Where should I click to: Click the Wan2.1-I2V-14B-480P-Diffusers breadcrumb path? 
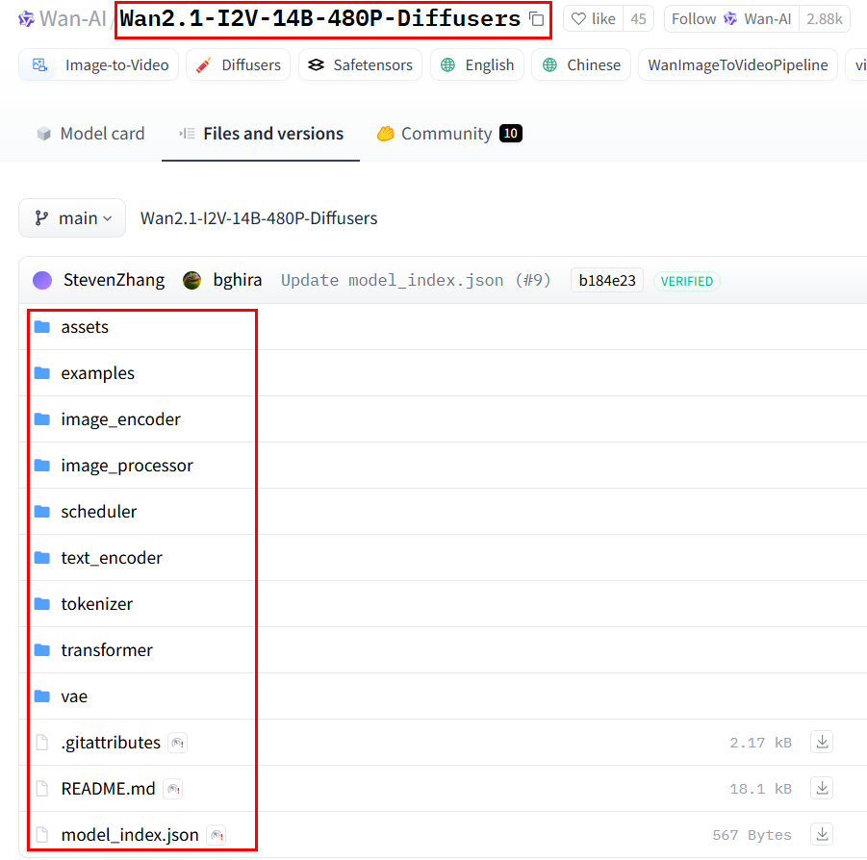click(259, 218)
